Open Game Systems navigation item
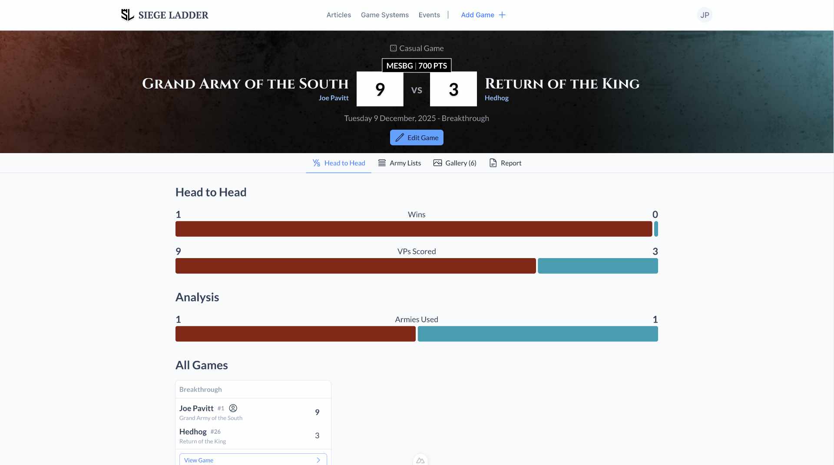This screenshot has height=465, width=834. click(x=384, y=15)
